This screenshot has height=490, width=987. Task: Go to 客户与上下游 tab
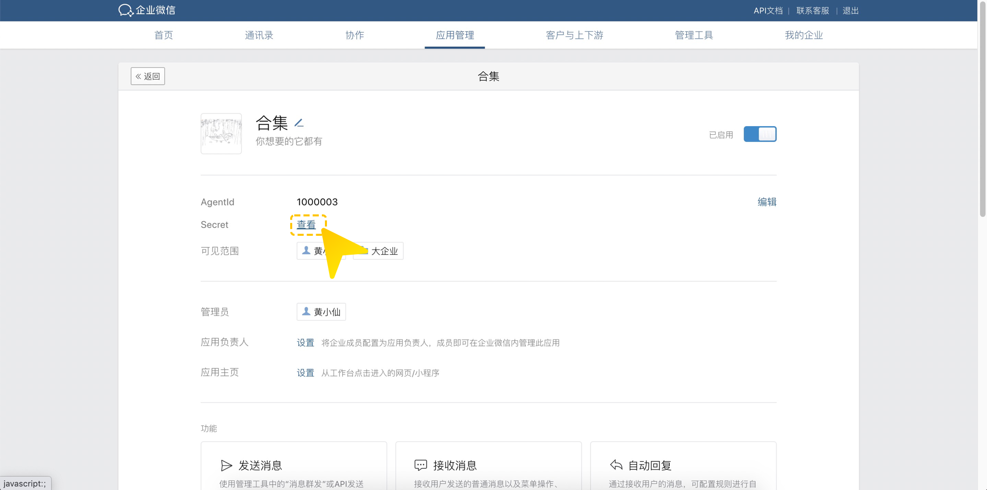pyautogui.click(x=574, y=35)
